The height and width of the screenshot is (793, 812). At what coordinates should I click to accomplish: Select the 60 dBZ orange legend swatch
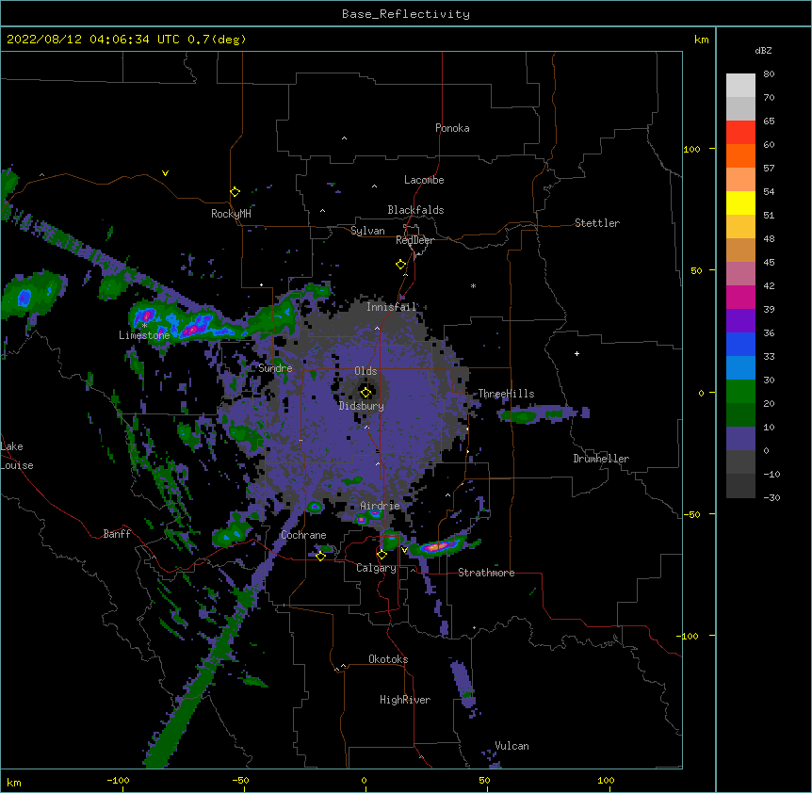coord(740,155)
